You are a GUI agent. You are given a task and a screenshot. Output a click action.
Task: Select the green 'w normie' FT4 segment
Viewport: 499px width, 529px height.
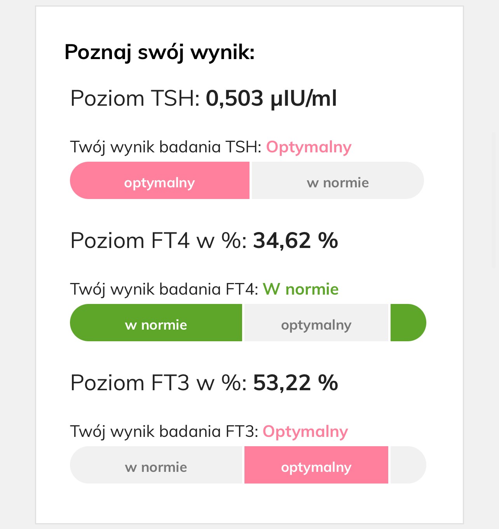(156, 323)
